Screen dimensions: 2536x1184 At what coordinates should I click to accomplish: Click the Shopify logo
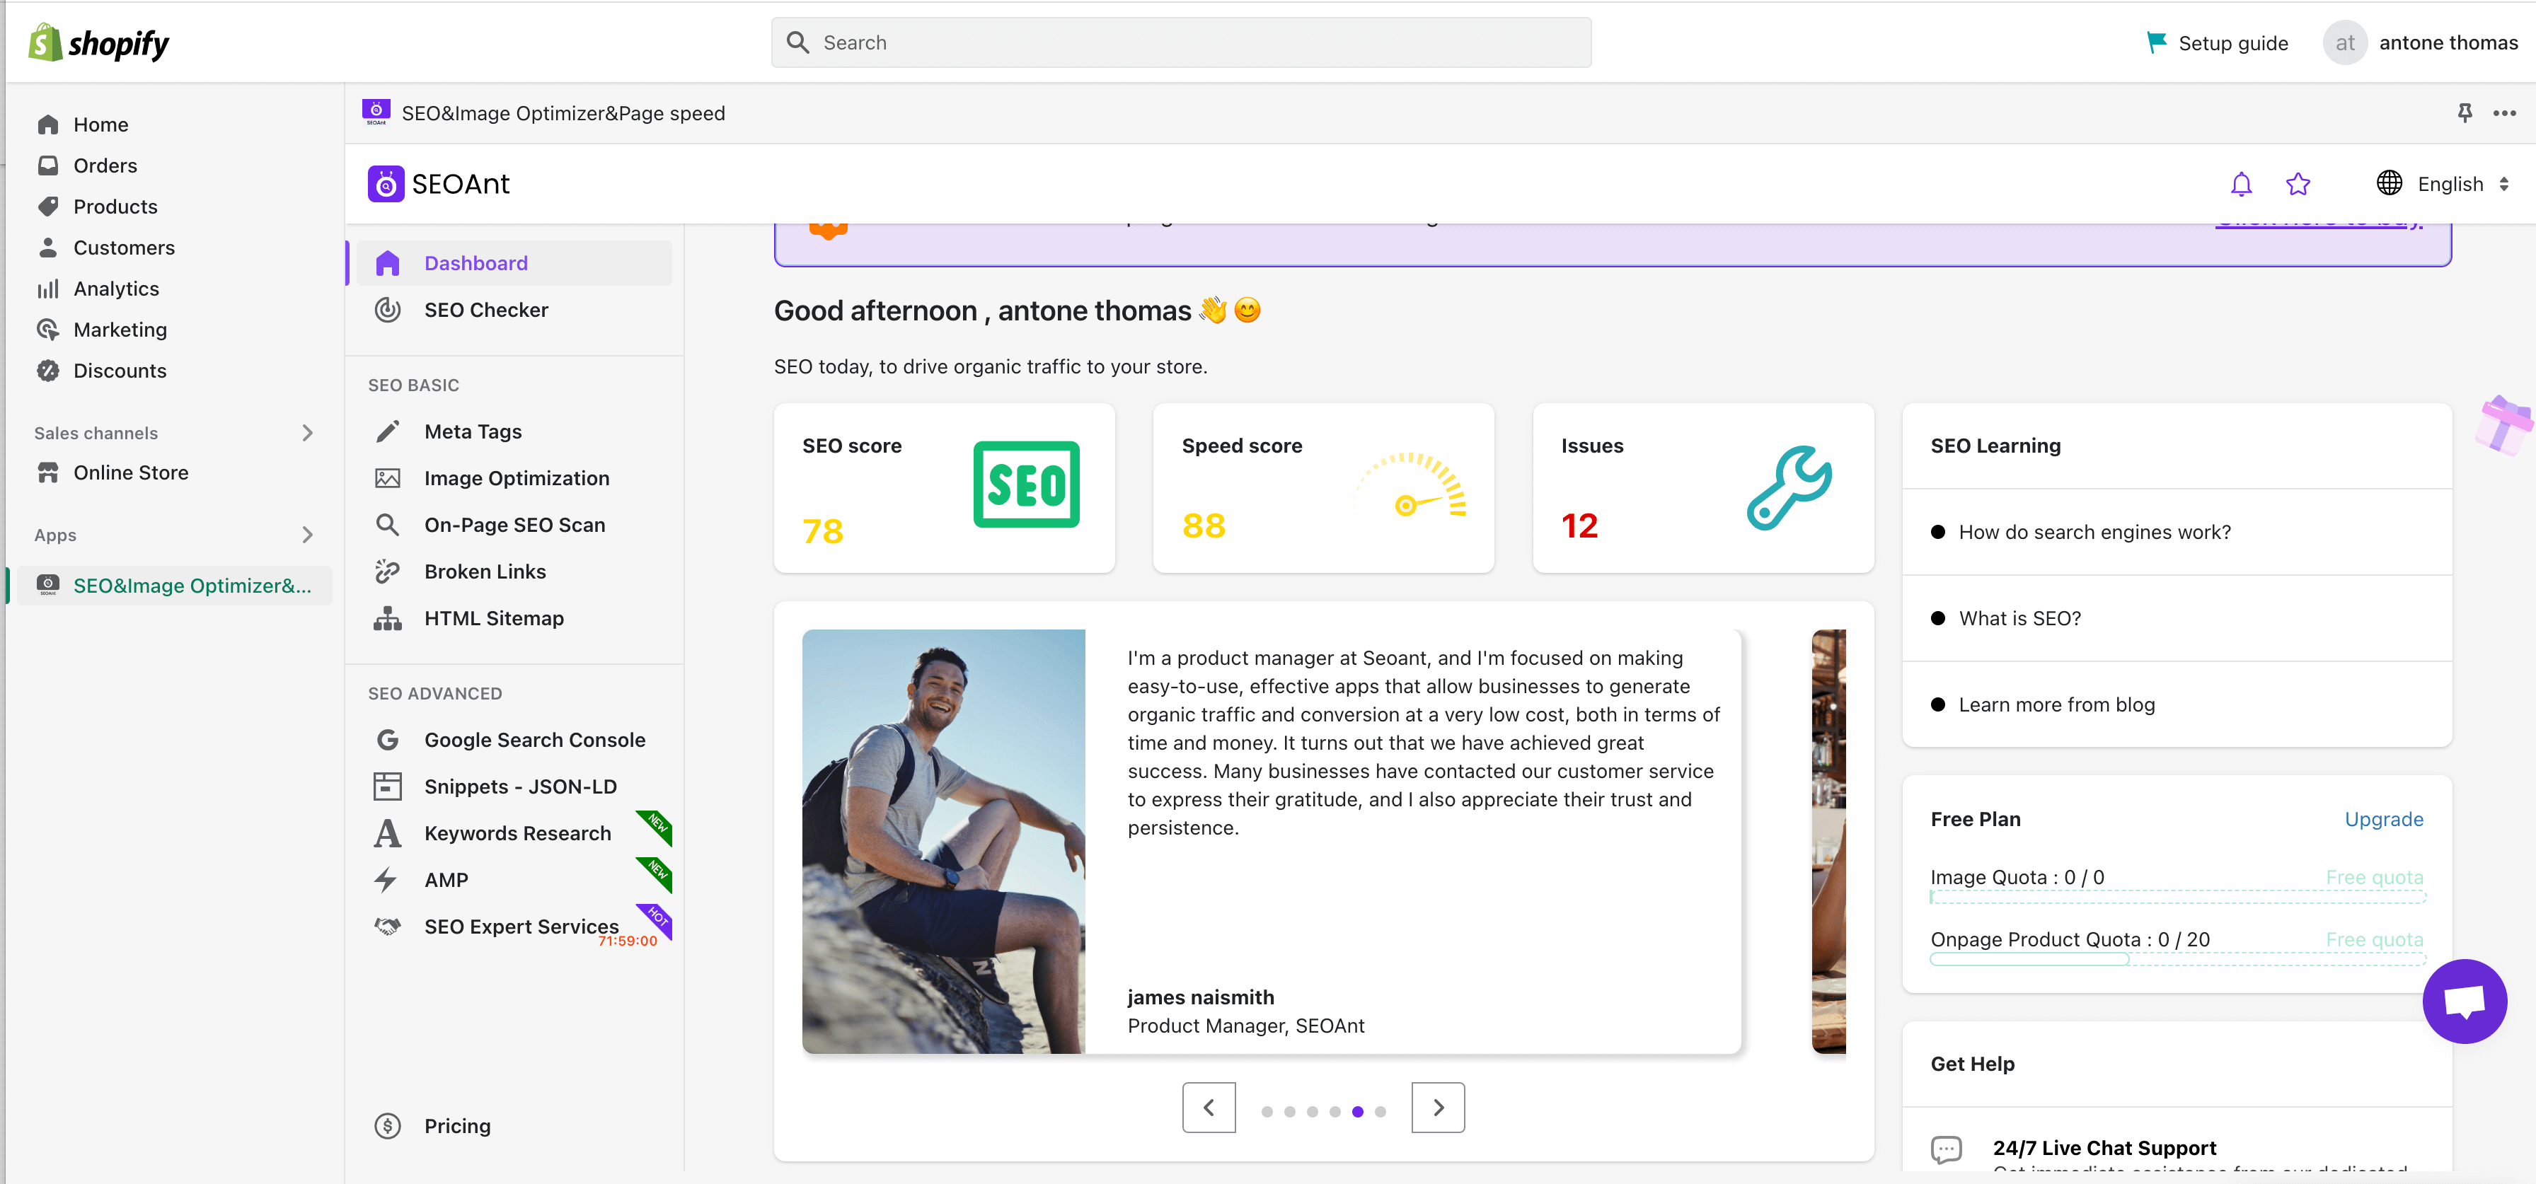(x=98, y=42)
